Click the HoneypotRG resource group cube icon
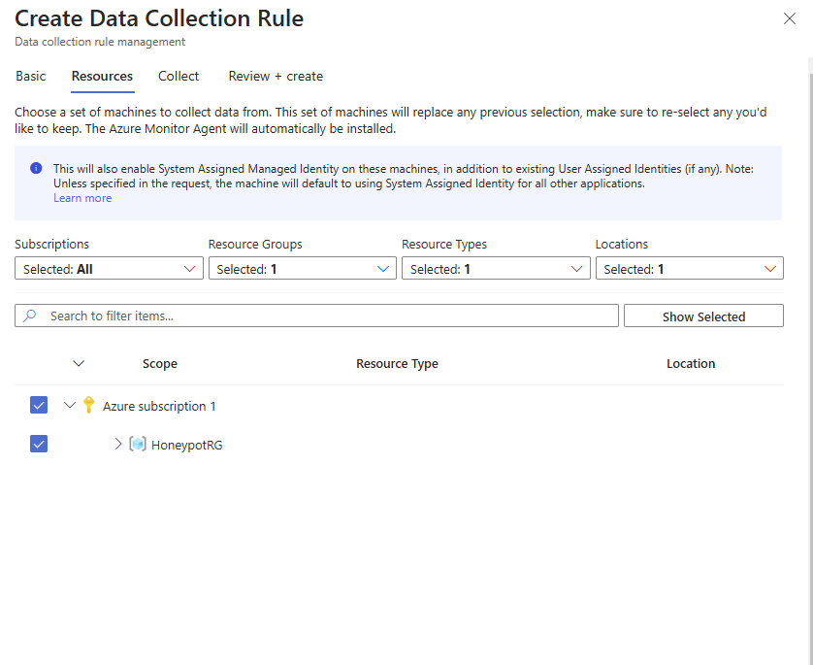Screen dimensions: 813x665 point(138,444)
